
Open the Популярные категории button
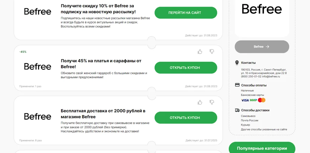(262, 148)
